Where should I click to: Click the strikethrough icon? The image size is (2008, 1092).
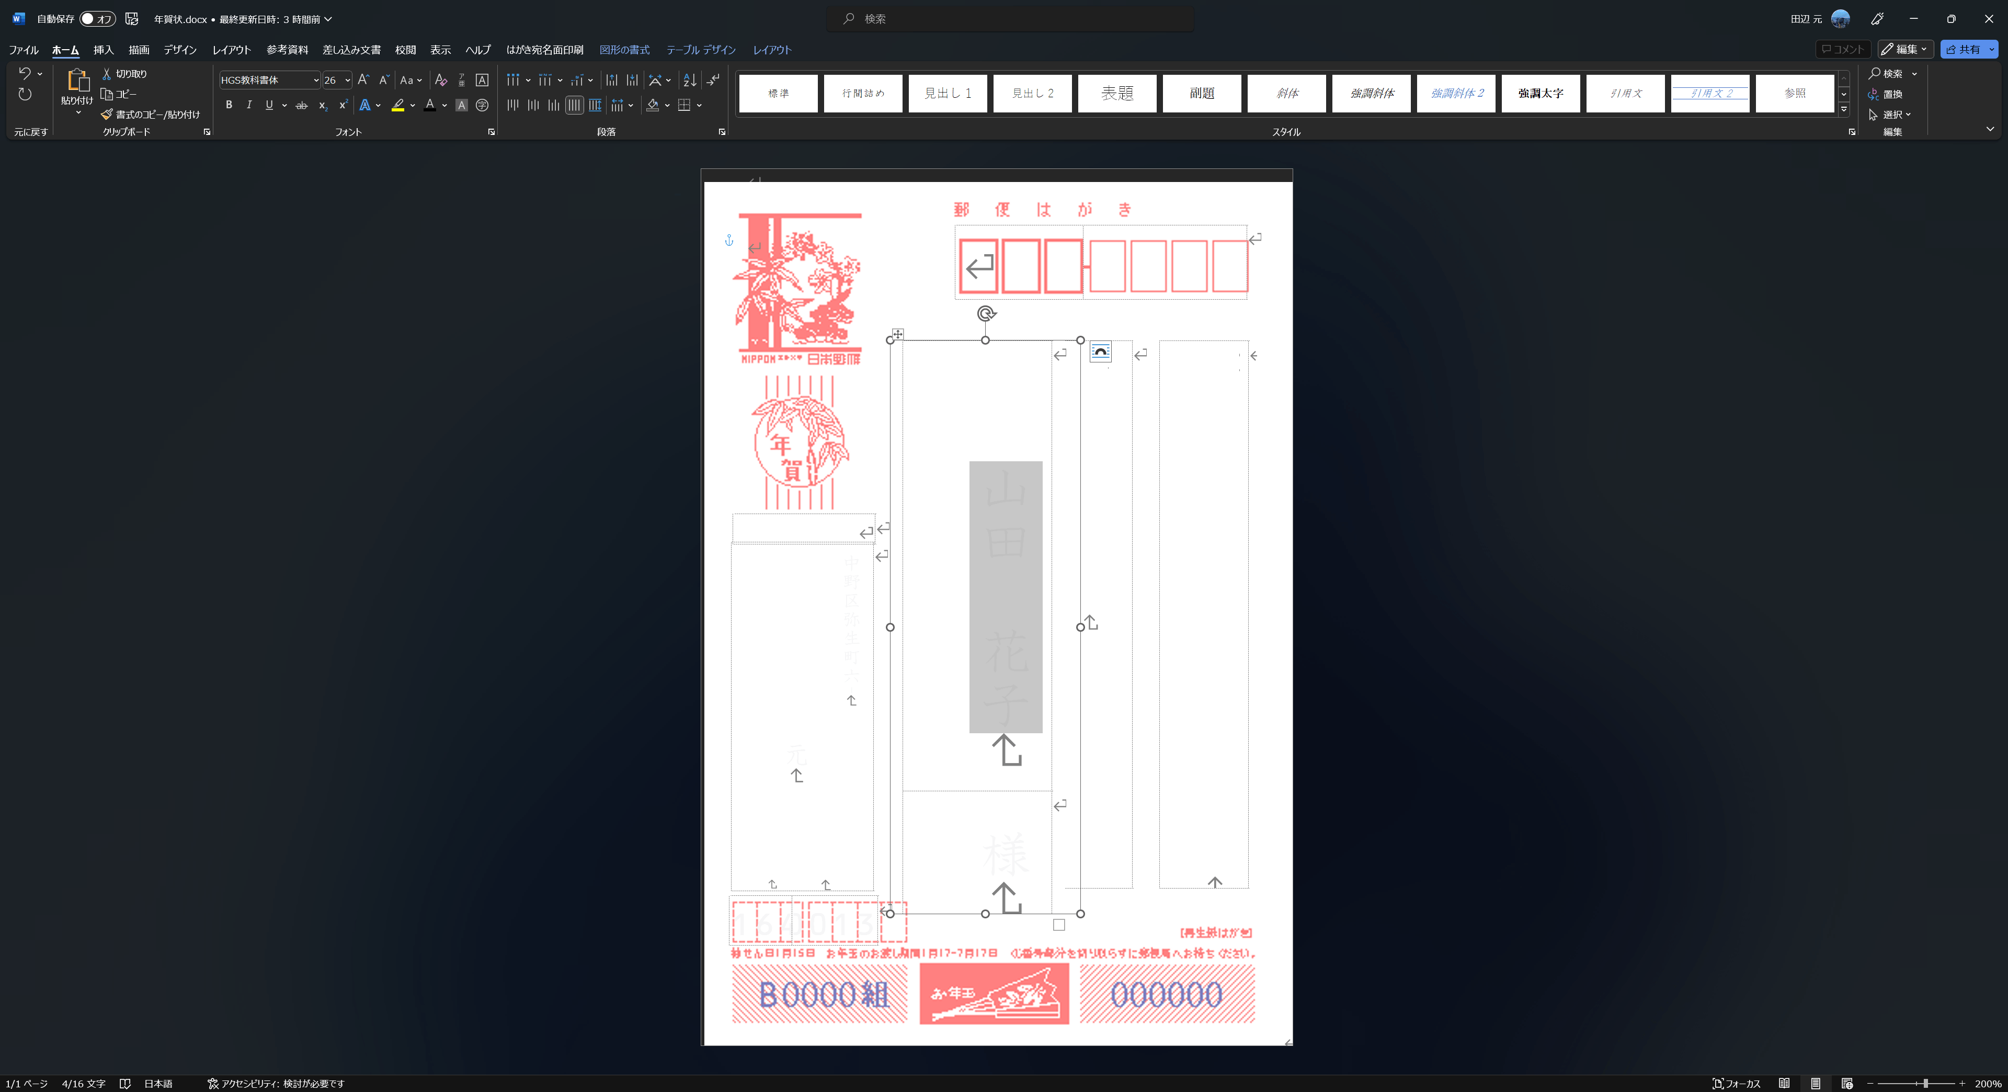pyautogui.click(x=302, y=105)
